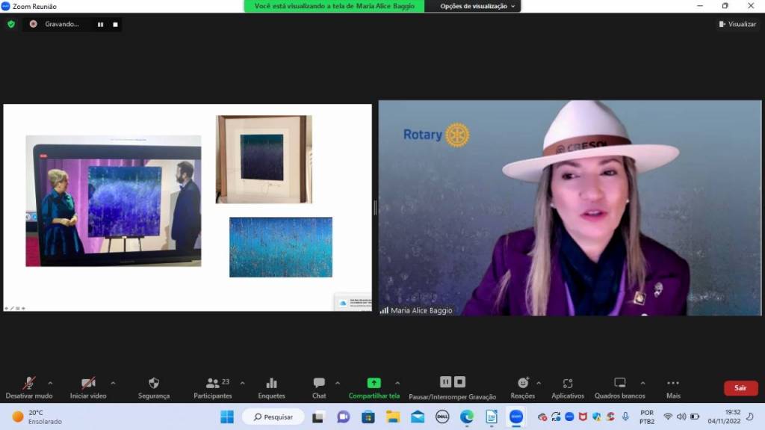
Task: Open the Mais (more) menu
Action: [673, 384]
